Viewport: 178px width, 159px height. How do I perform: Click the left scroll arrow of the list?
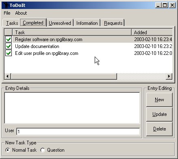tap(8, 76)
